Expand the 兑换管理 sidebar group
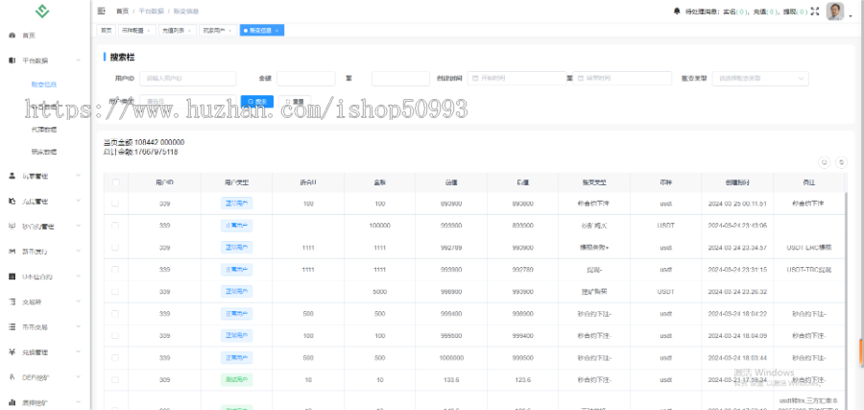864x410 pixels. pos(79,352)
